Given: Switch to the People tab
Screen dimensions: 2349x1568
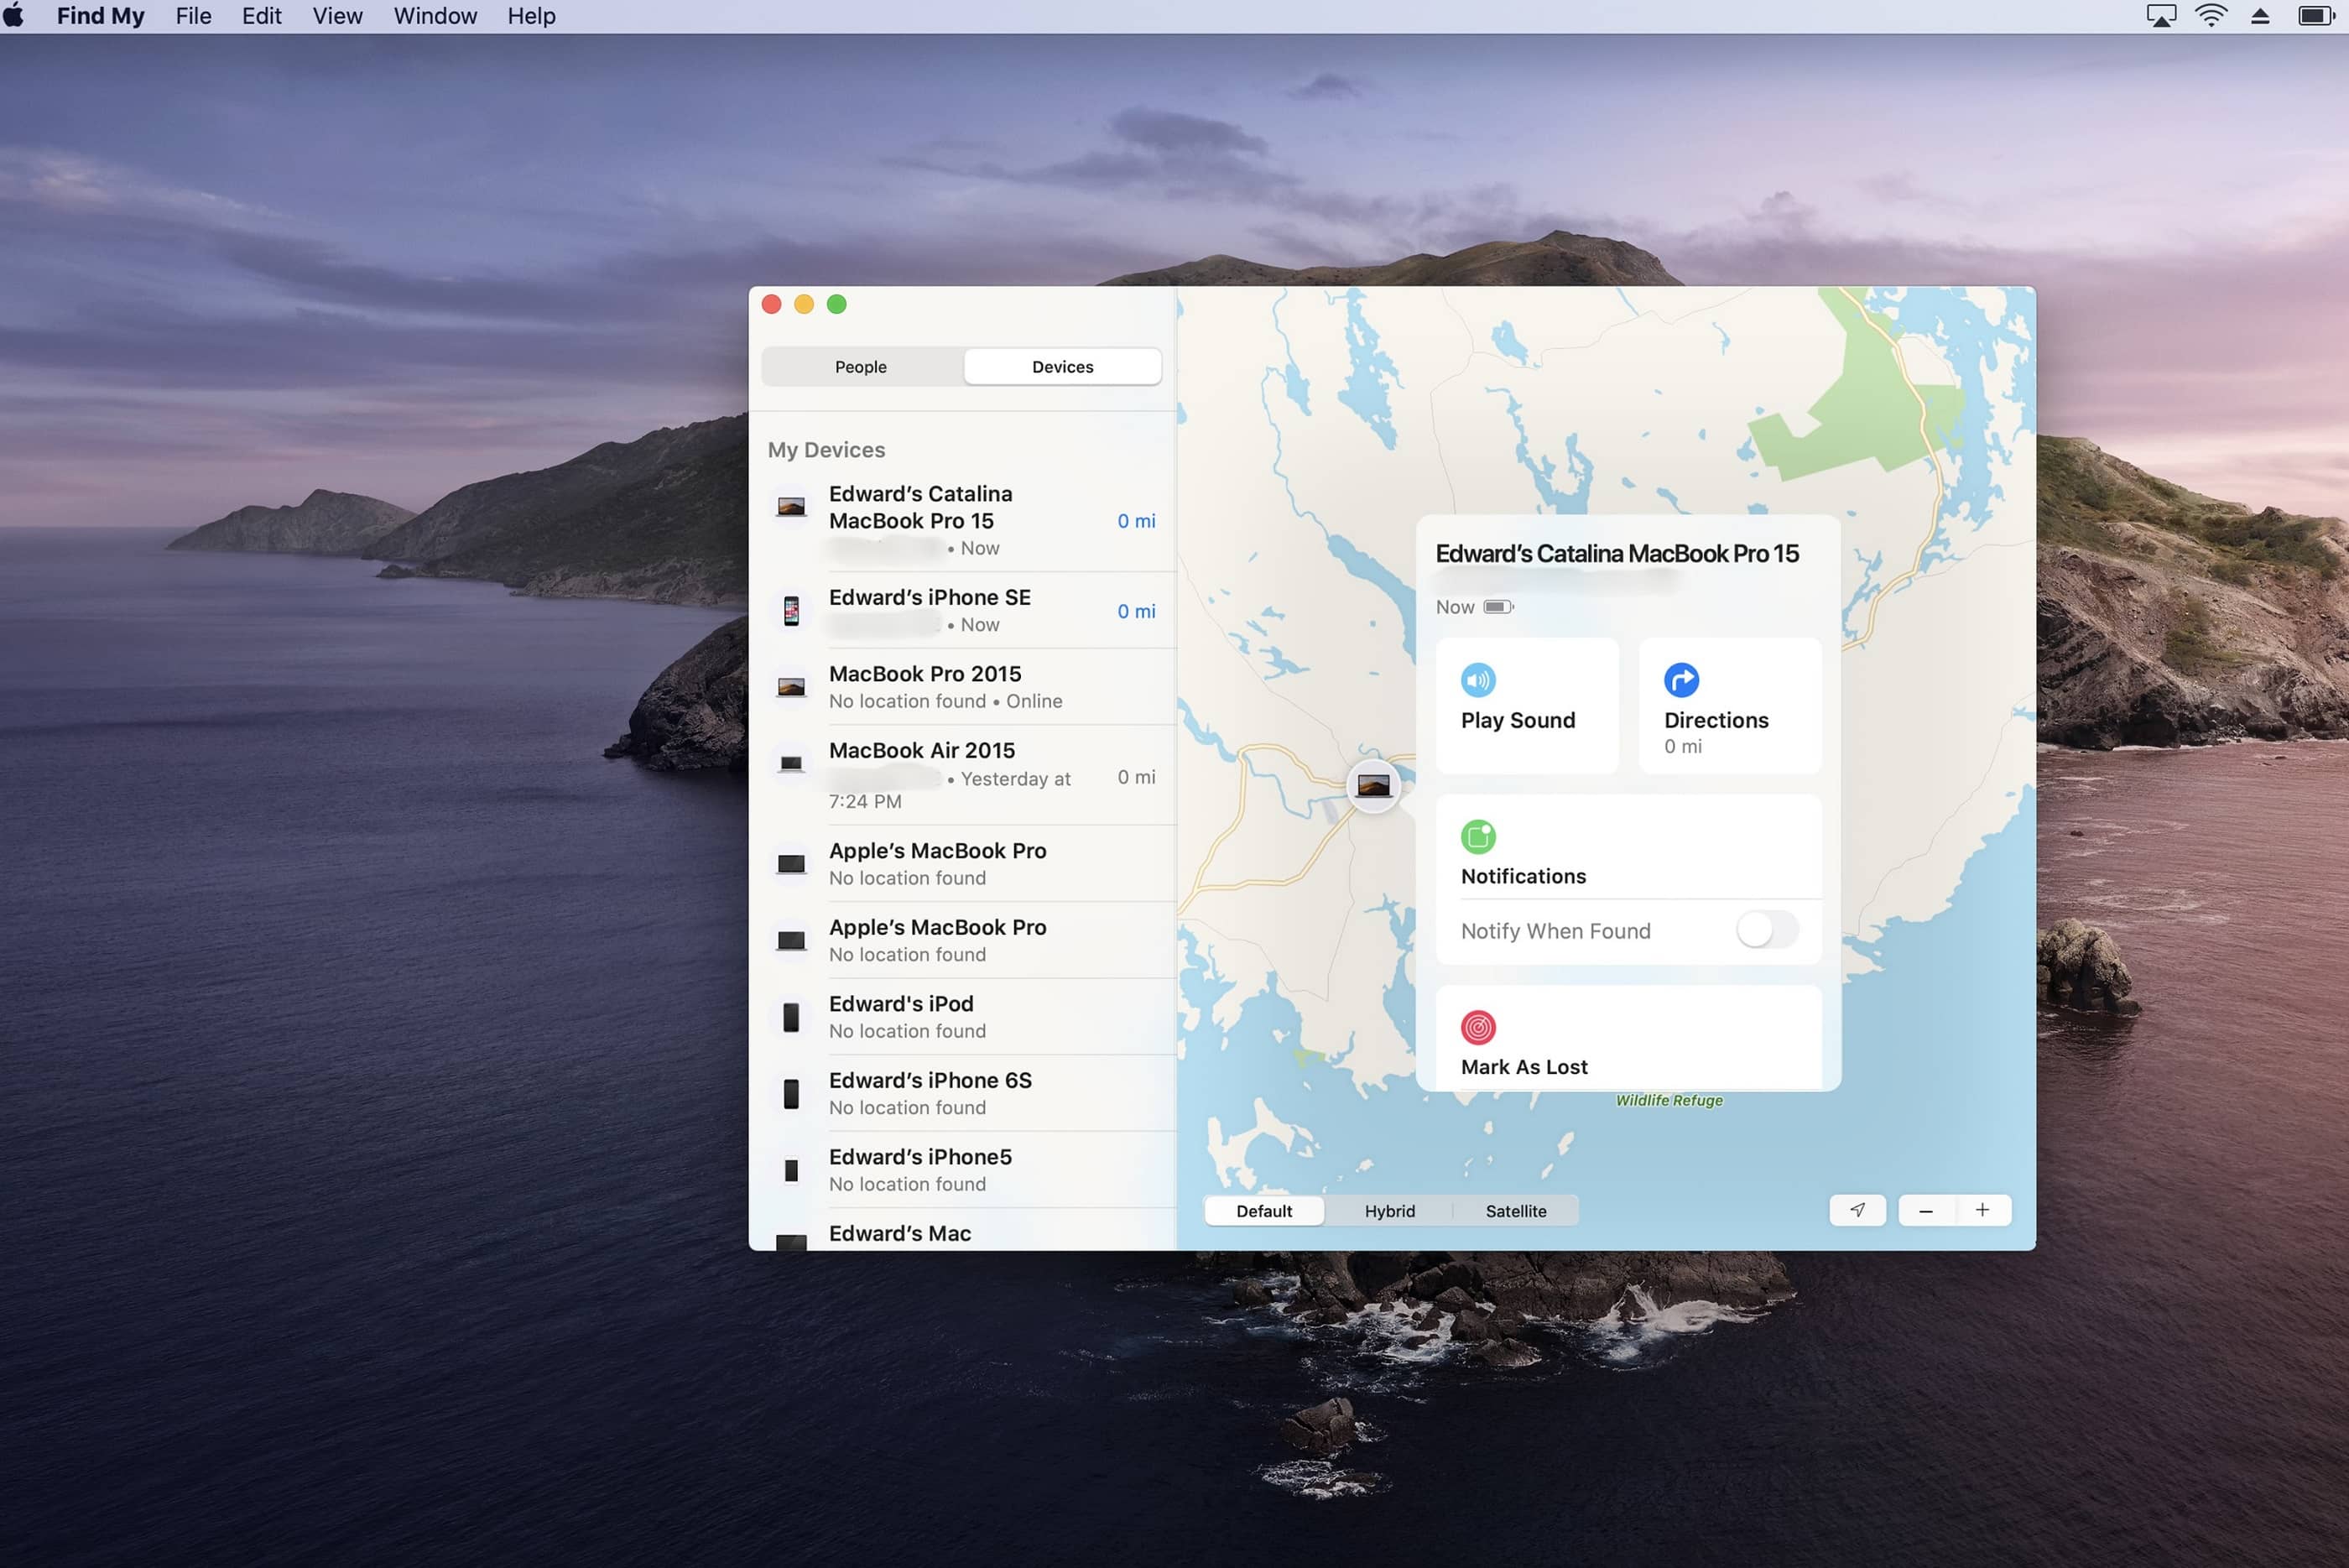Looking at the screenshot, I should tap(861, 367).
